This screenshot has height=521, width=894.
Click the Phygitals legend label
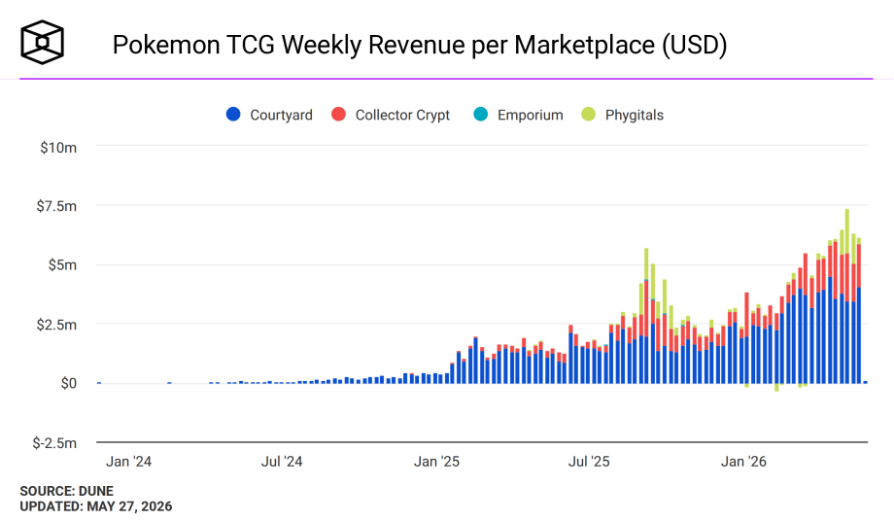(635, 115)
